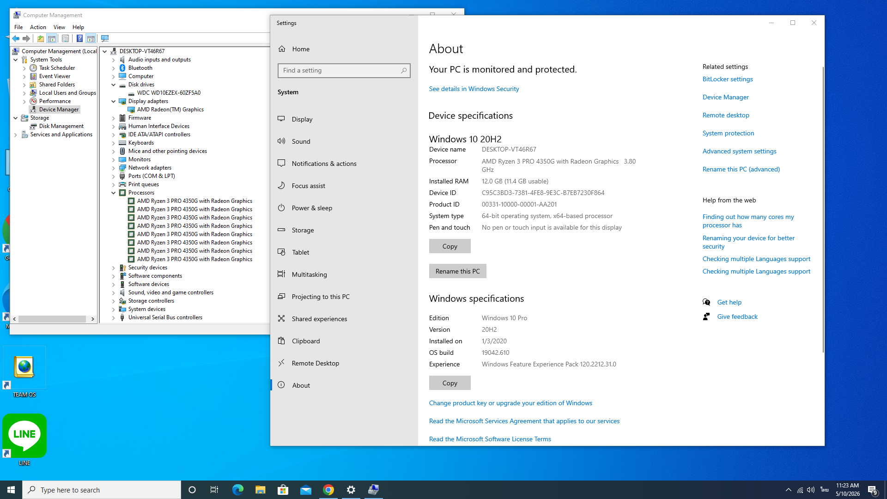Launch Microsoft Edge from the taskbar
Viewport: 887px width, 499px height.
[237, 490]
